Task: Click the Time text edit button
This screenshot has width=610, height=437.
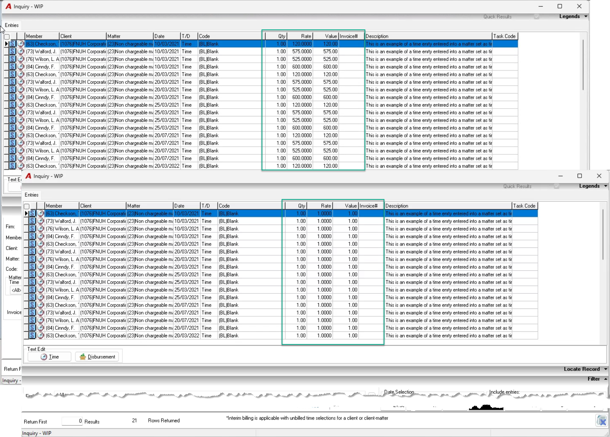Action: click(x=49, y=357)
